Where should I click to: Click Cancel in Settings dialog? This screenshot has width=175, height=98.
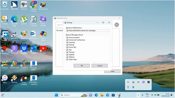coord(100,66)
